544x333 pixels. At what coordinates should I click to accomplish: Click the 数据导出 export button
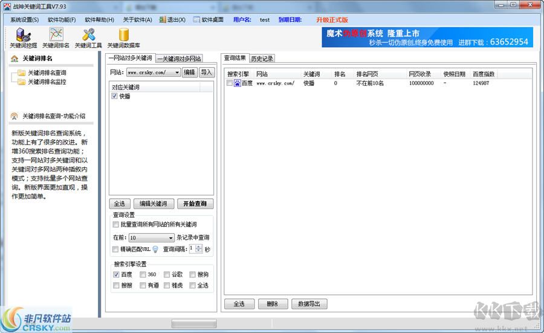[309, 304]
